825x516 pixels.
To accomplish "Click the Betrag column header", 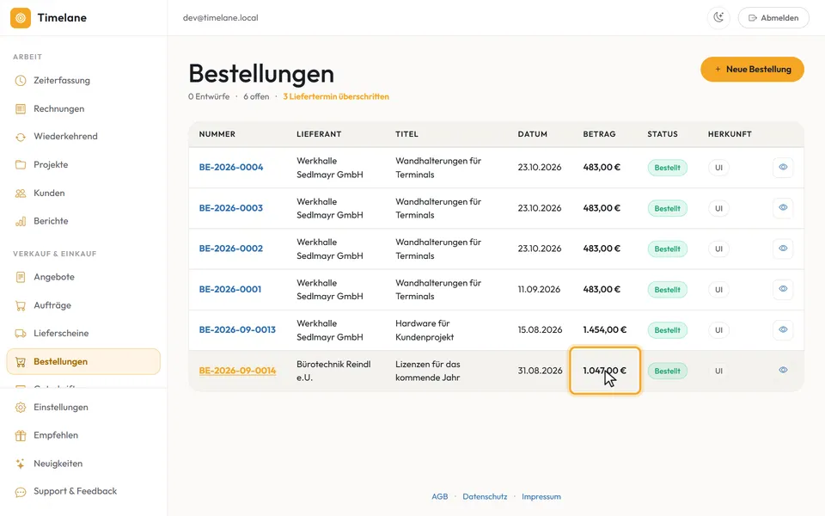I will [x=599, y=134].
